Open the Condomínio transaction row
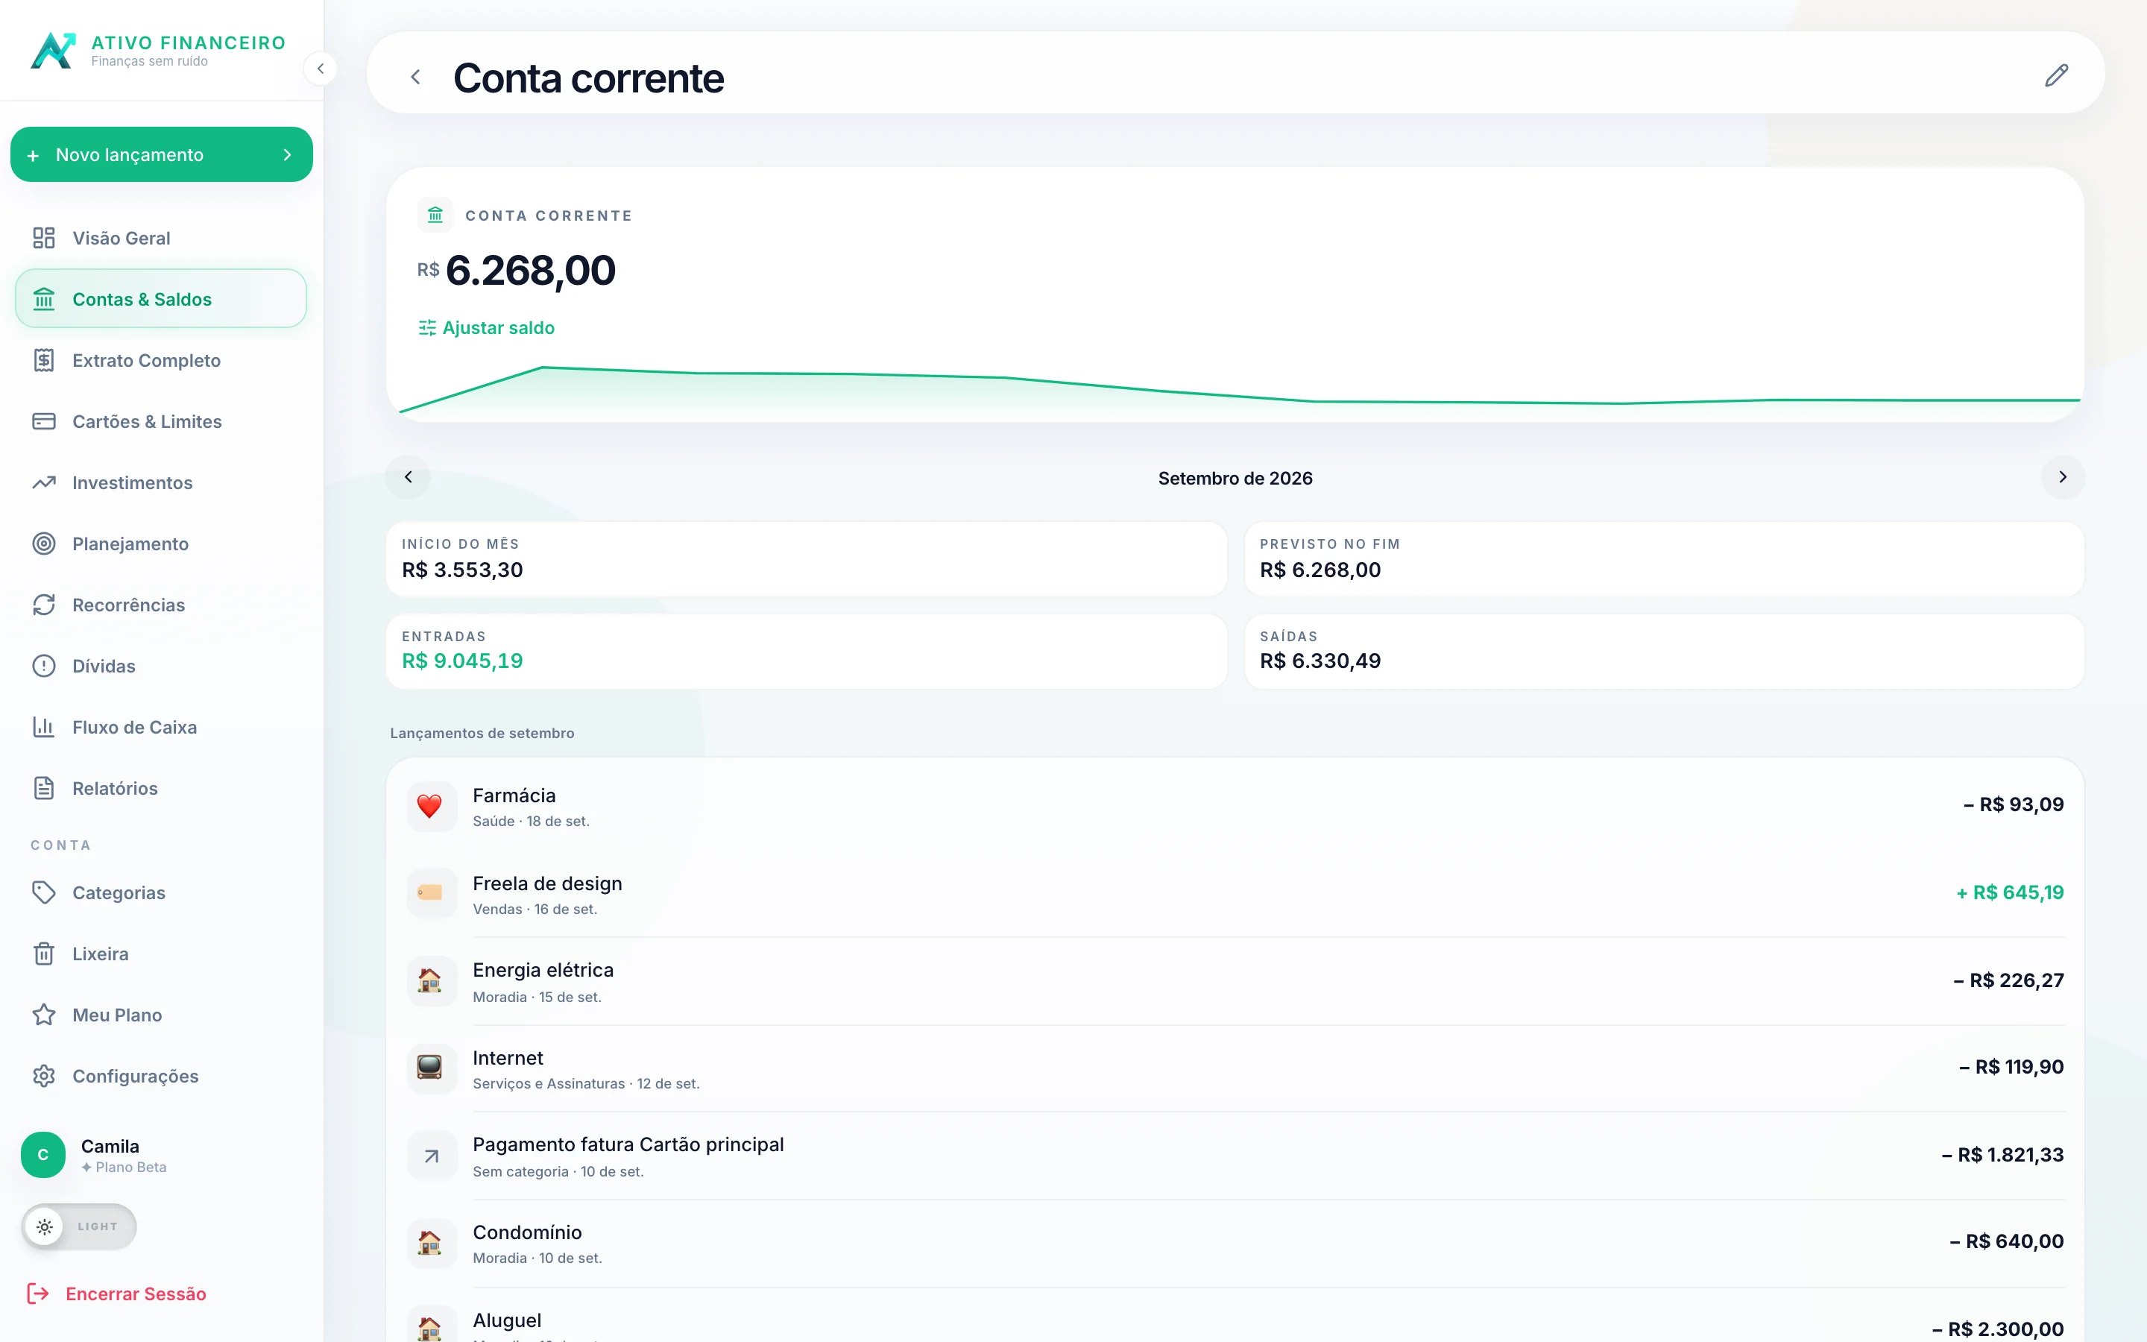Viewport: 2147px width, 1342px height. pyautogui.click(x=1235, y=1243)
